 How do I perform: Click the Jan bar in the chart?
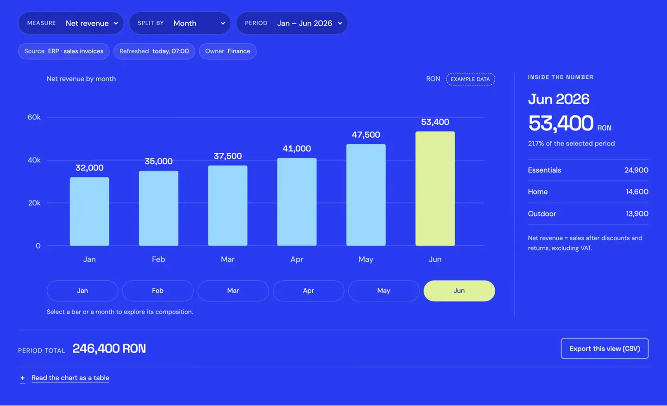[89, 212]
